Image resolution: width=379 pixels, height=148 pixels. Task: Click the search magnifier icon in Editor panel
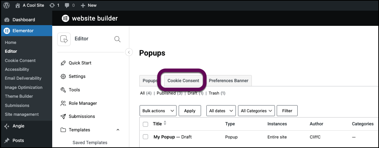pos(118,39)
